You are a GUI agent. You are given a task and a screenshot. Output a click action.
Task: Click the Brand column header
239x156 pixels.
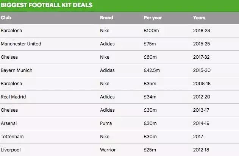[106, 18]
